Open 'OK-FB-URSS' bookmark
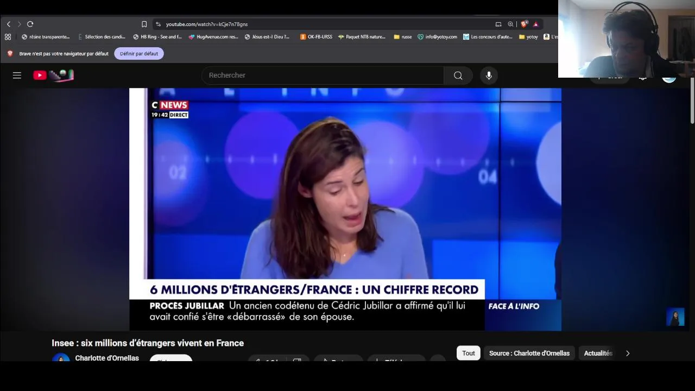The width and height of the screenshot is (695, 391). pyautogui.click(x=316, y=37)
